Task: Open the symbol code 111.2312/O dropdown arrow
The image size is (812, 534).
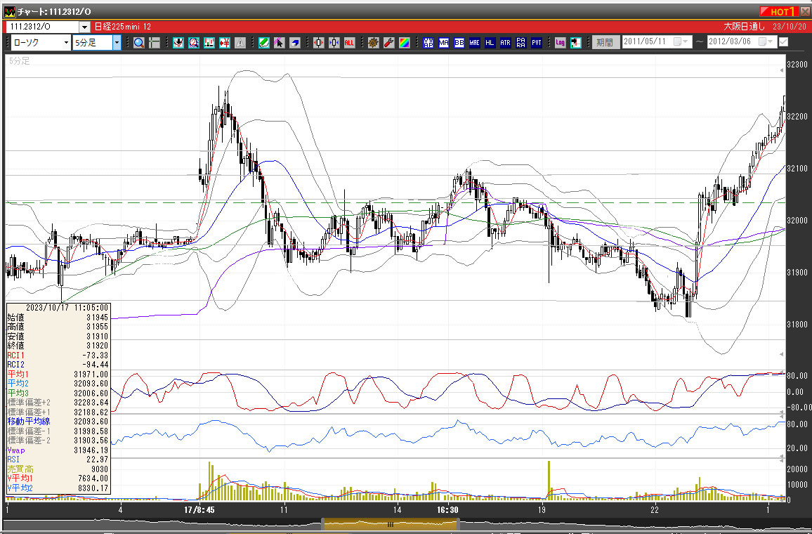Action: [84, 27]
